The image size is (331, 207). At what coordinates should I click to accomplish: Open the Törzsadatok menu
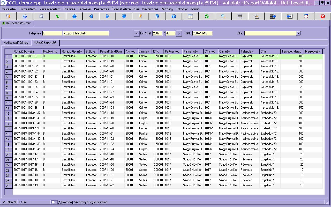[28, 9]
